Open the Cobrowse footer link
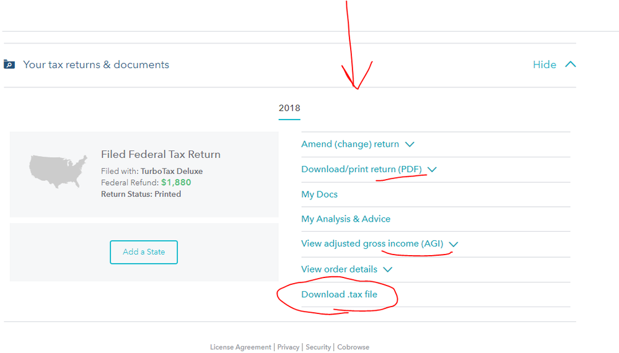This screenshot has width=619, height=353. click(x=353, y=347)
